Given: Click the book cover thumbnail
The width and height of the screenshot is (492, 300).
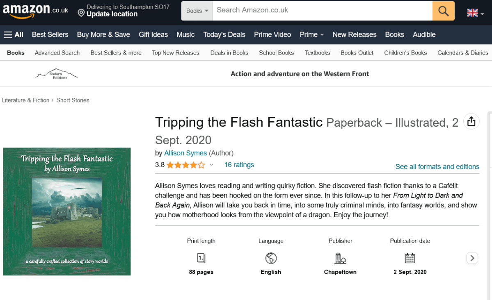Looking at the screenshot, I should point(67,211).
